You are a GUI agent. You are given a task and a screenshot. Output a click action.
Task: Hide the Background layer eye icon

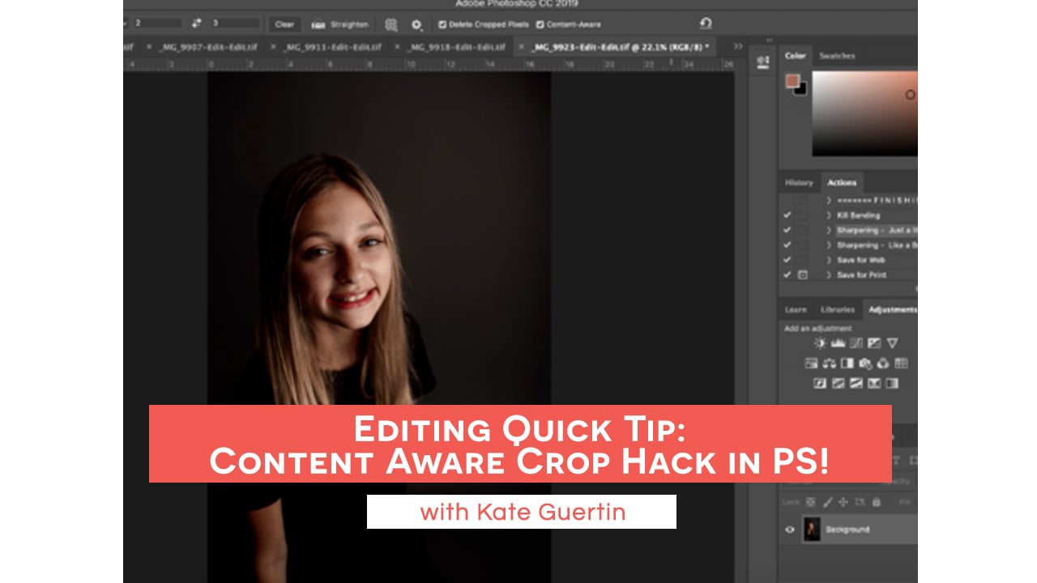coord(790,530)
